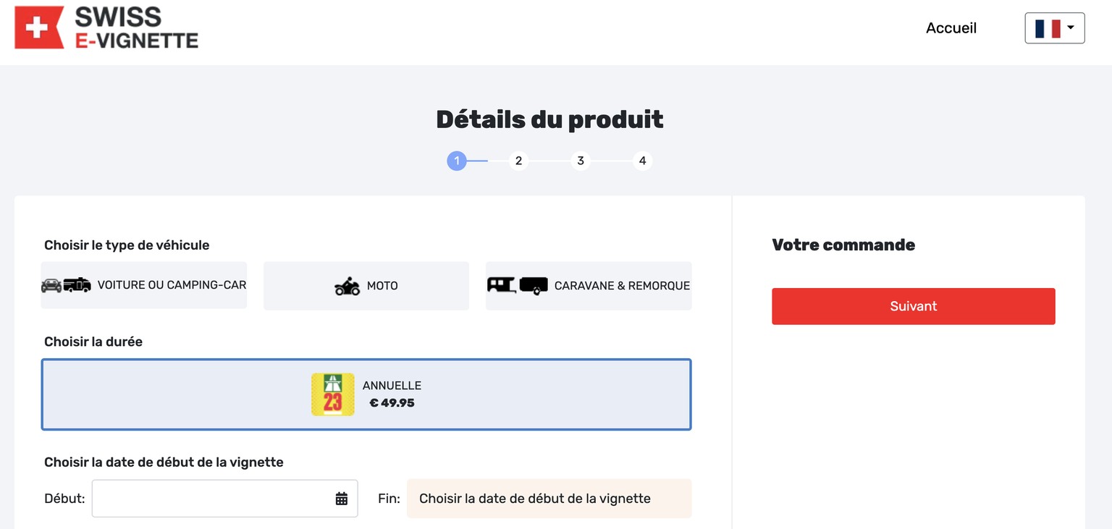Go to the Accueil page

(x=951, y=28)
